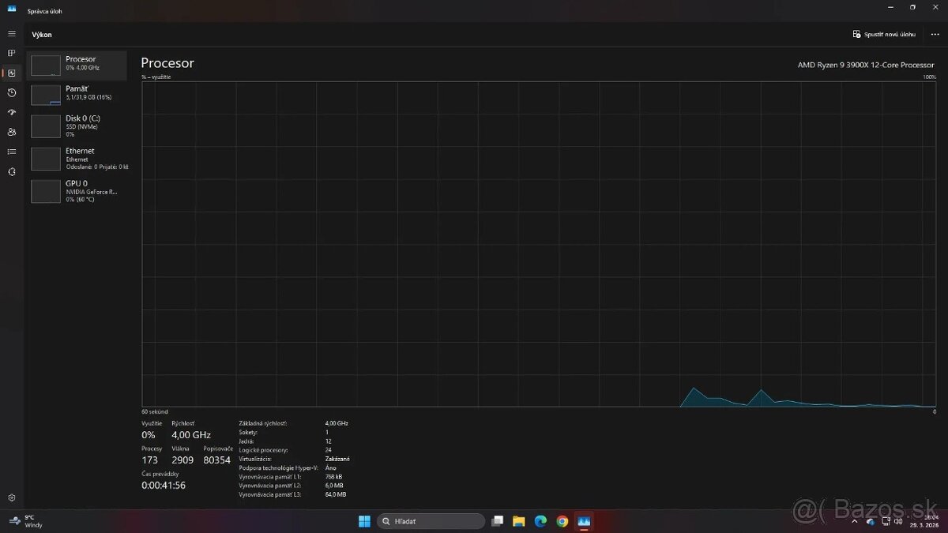Open the Details view icon in sidebar

coord(11,152)
